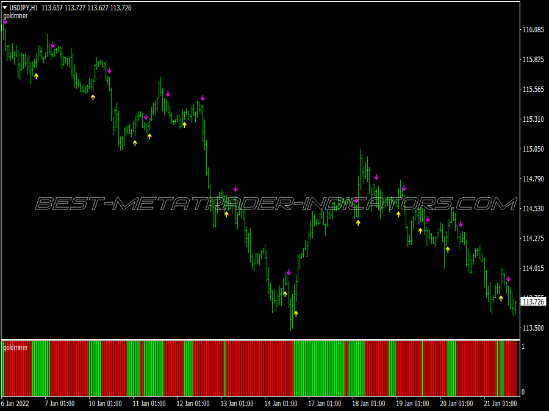Click the 115.825 price level label
The height and width of the screenshot is (411, 549).
[x=533, y=60]
